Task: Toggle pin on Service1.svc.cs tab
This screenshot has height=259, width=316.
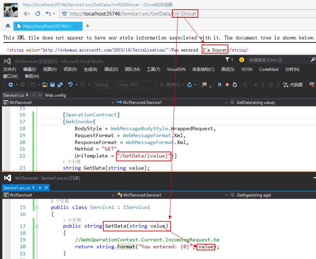Action: click(x=40, y=188)
